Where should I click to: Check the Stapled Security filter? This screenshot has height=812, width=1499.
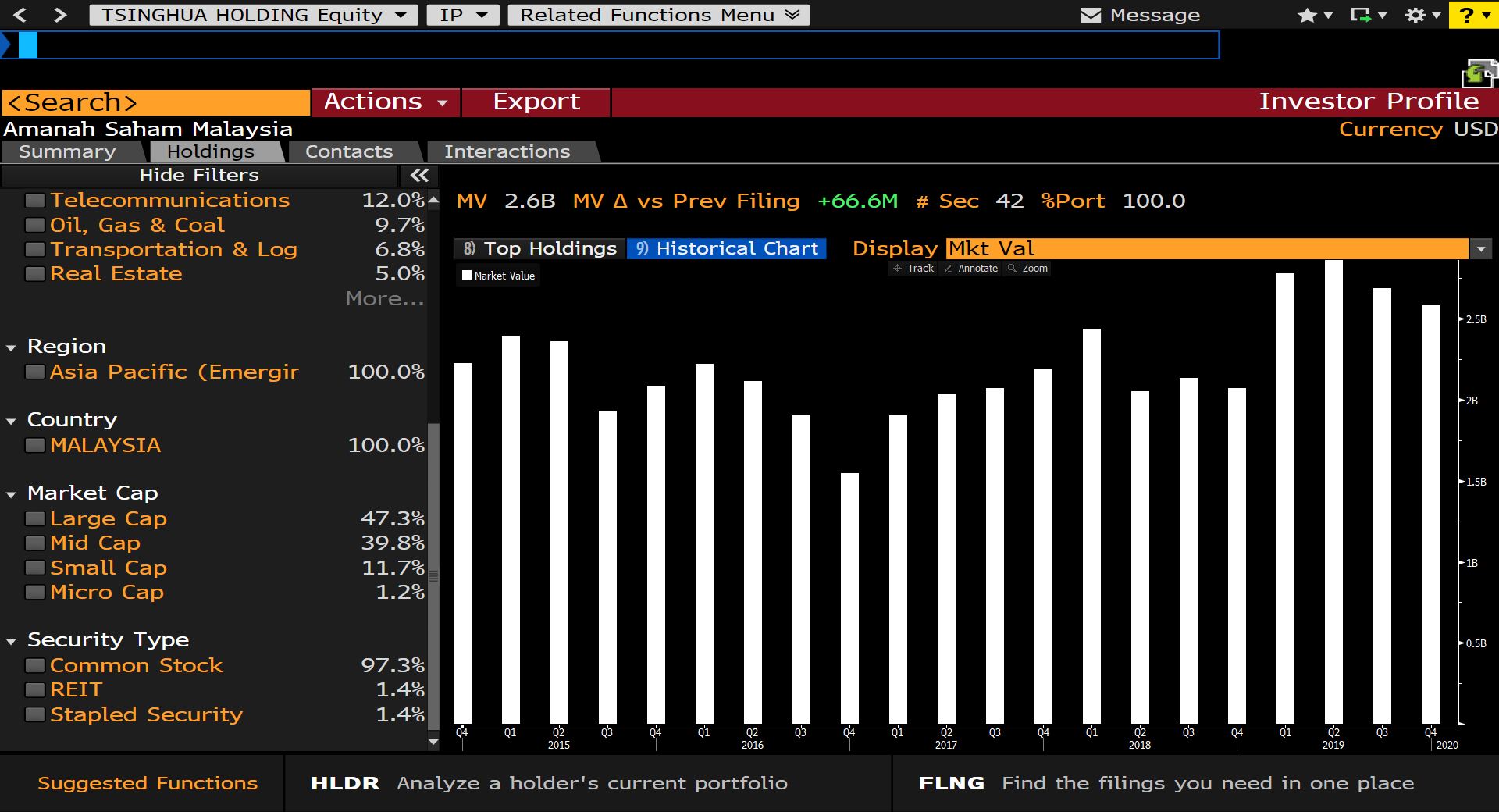click(34, 714)
